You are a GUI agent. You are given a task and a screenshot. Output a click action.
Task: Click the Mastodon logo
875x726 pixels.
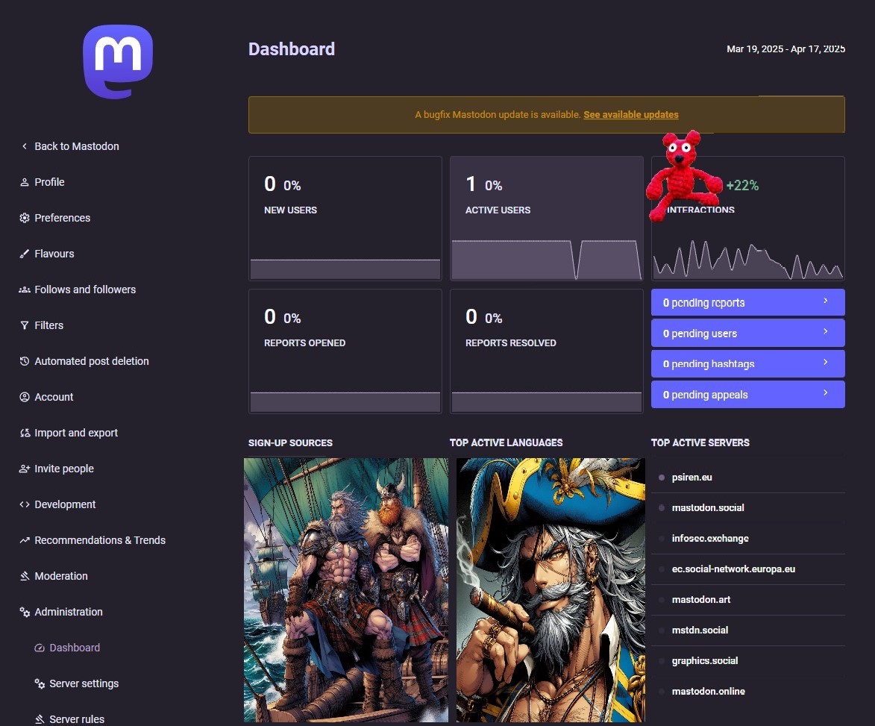(118, 61)
